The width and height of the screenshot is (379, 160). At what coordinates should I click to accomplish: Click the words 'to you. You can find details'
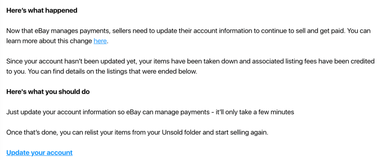tap(44, 72)
